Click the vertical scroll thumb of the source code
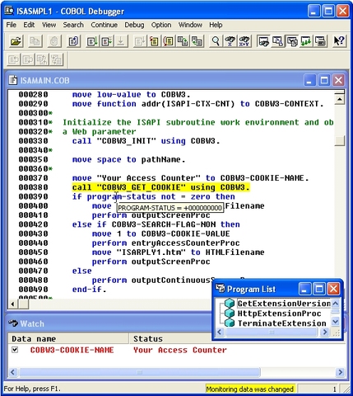 [x=340, y=140]
